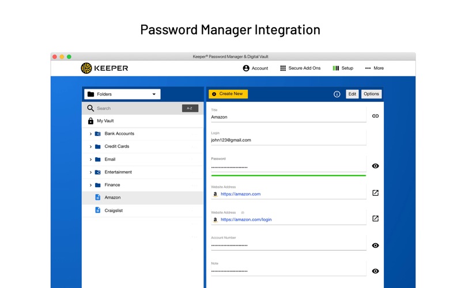Expand the Bank Accounts folder
This screenshot has height=288, width=461.
point(90,134)
